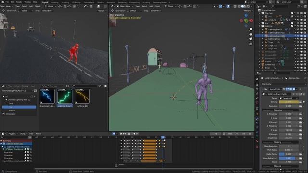
Task: Open the File menu
Action: (x=7, y=2)
